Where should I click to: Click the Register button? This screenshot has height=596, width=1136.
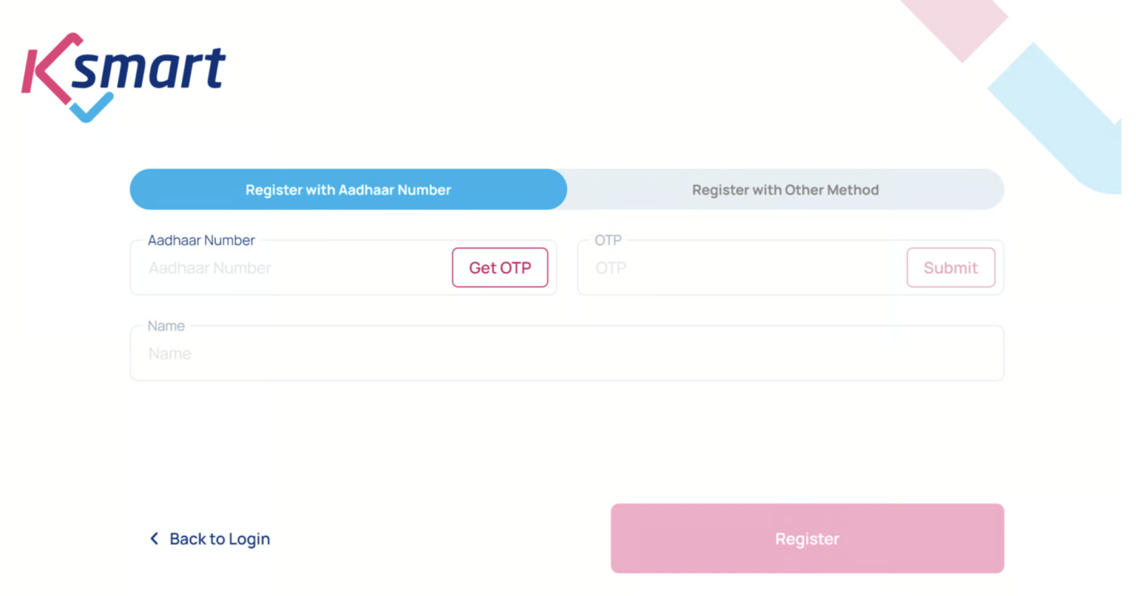coord(806,538)
